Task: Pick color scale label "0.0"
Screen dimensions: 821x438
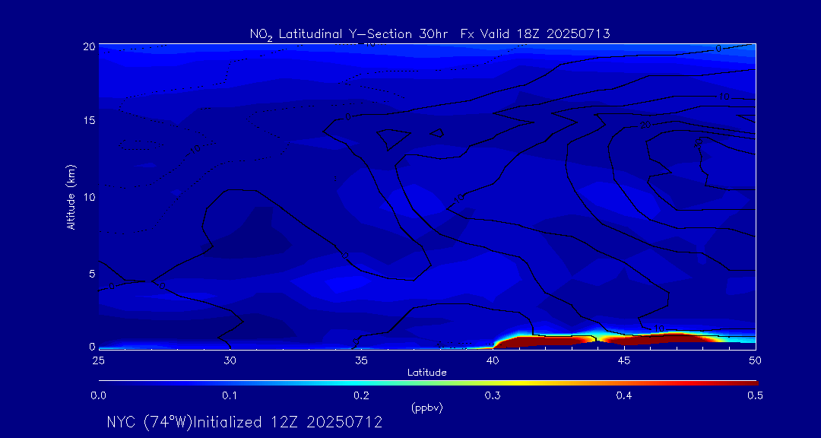Action: click(98, 396)
